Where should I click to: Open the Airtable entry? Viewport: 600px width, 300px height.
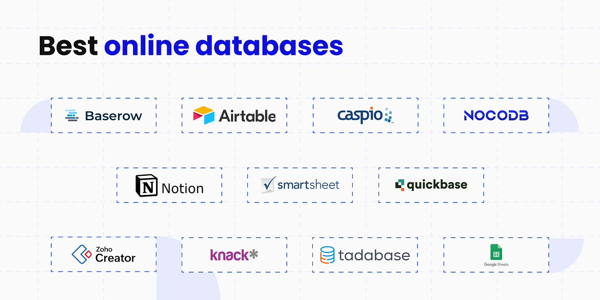point(234,115)
